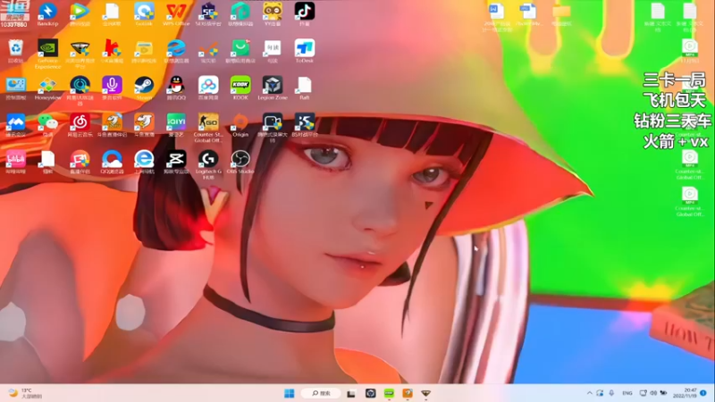715x402 pixels.
Task: Launch the purple microphone recorder app
Action: (x=112, y=88)
